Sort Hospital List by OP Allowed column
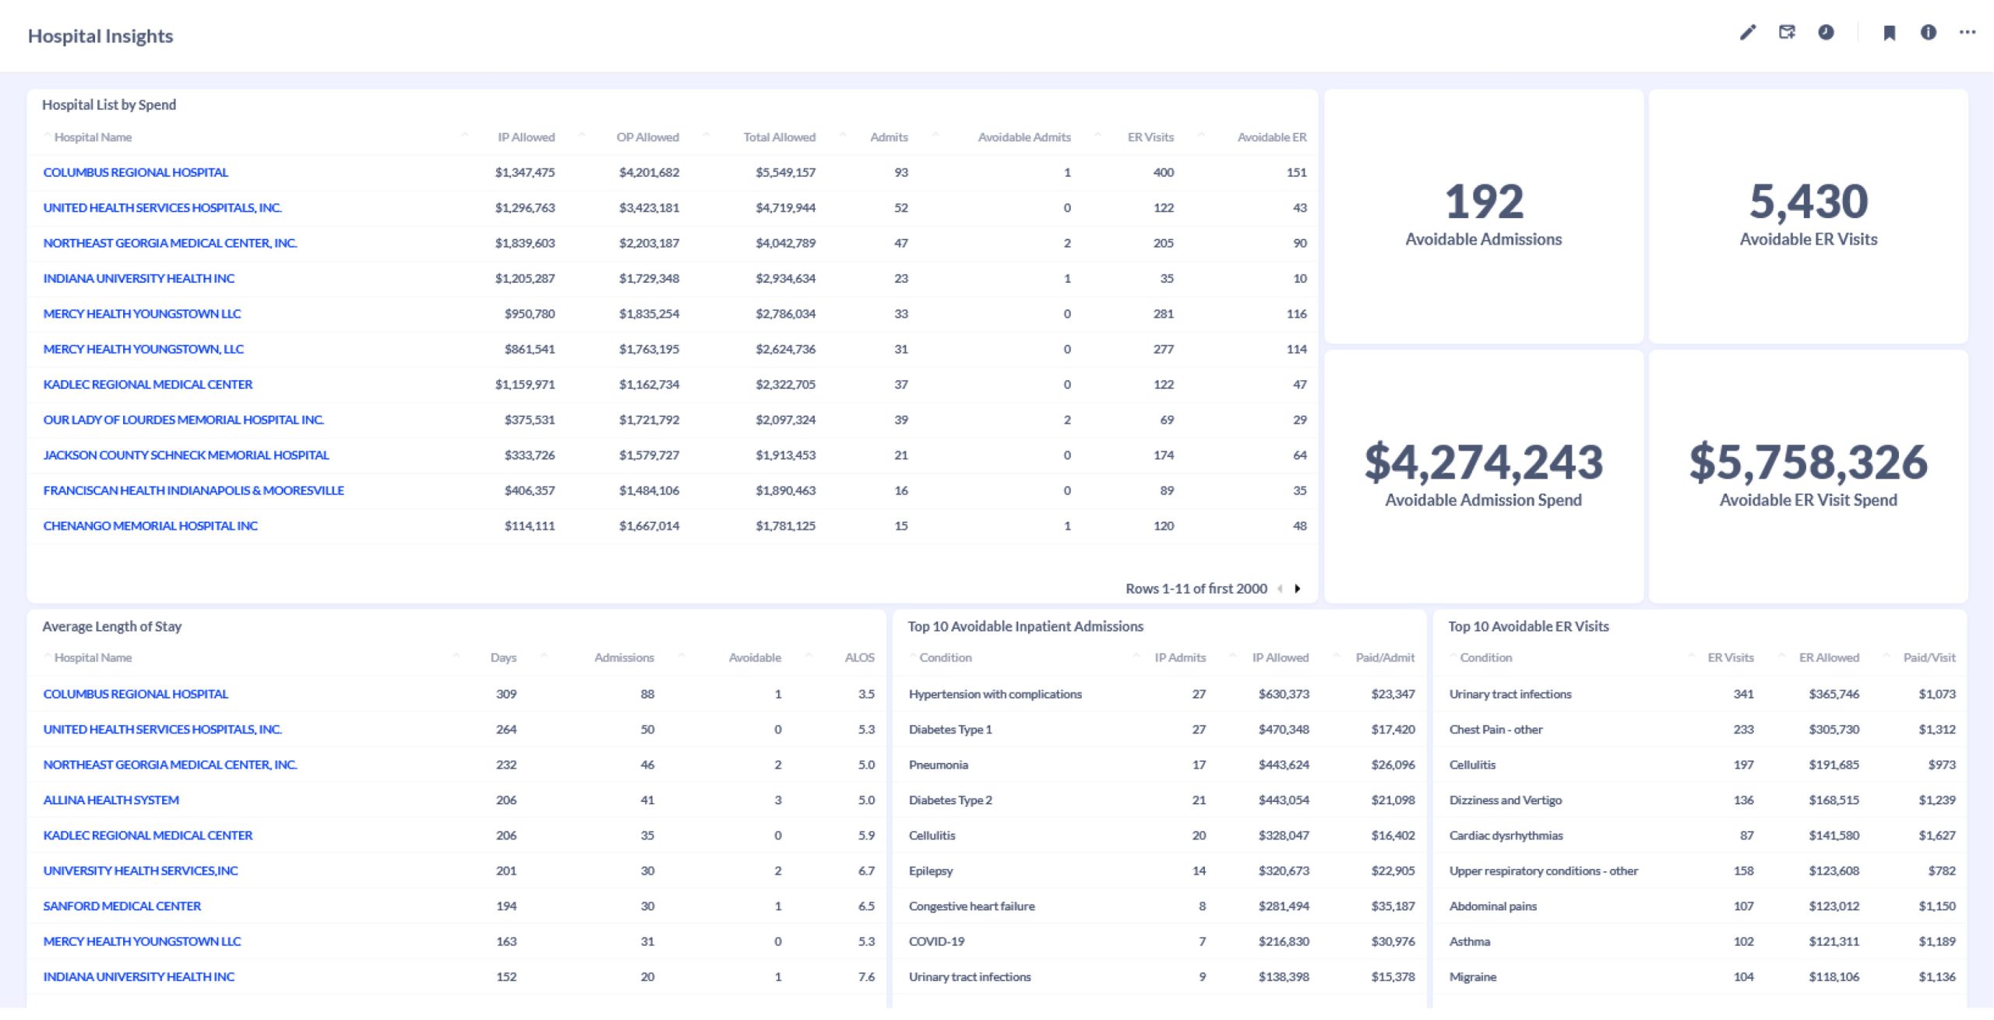 [x=647, y=137]
